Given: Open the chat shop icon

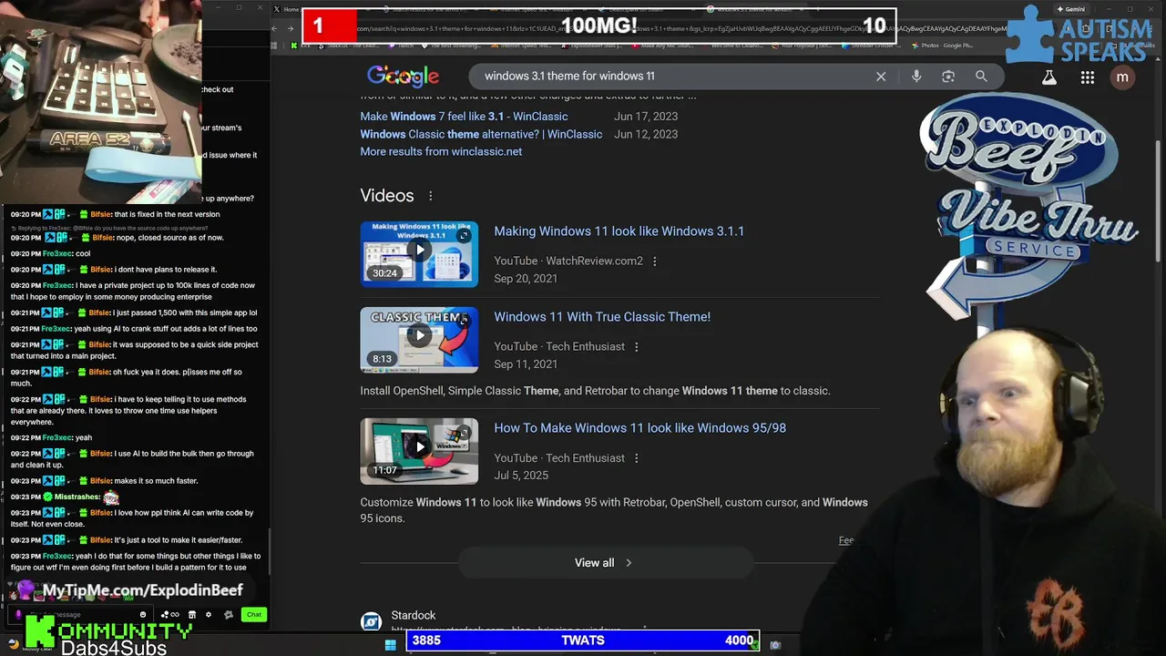Looking at the screenshot, I should 191,615.
